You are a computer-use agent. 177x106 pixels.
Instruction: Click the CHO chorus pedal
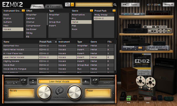pyautogui.click(x=147, y=98)
